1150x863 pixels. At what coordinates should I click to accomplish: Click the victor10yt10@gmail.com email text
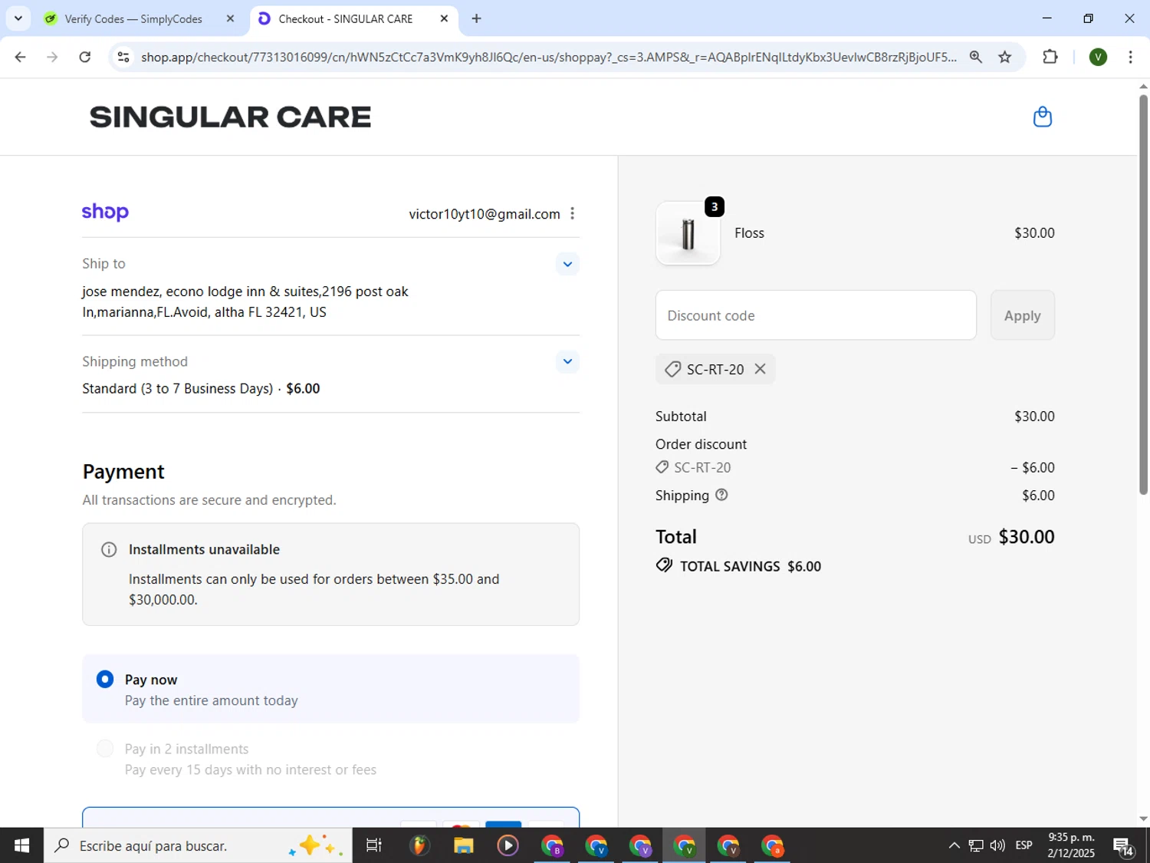tap(485, 214)
